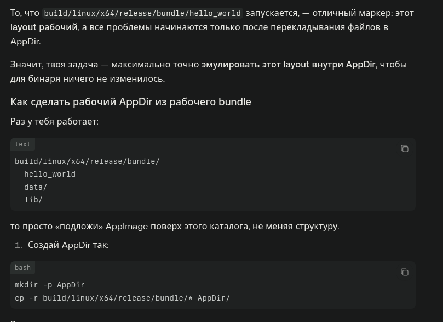The image size is (443, 322).
Task: Click the "hello_world" line in the text block
Action: [x=50, y=174]
